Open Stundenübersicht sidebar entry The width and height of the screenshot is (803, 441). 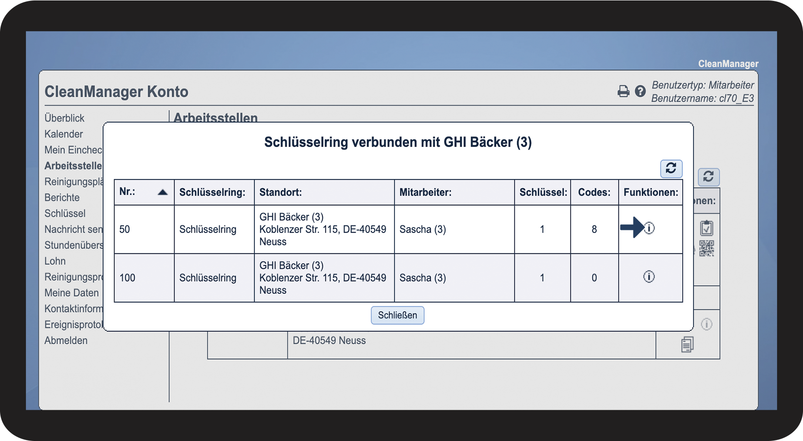[x=74, y=245]
